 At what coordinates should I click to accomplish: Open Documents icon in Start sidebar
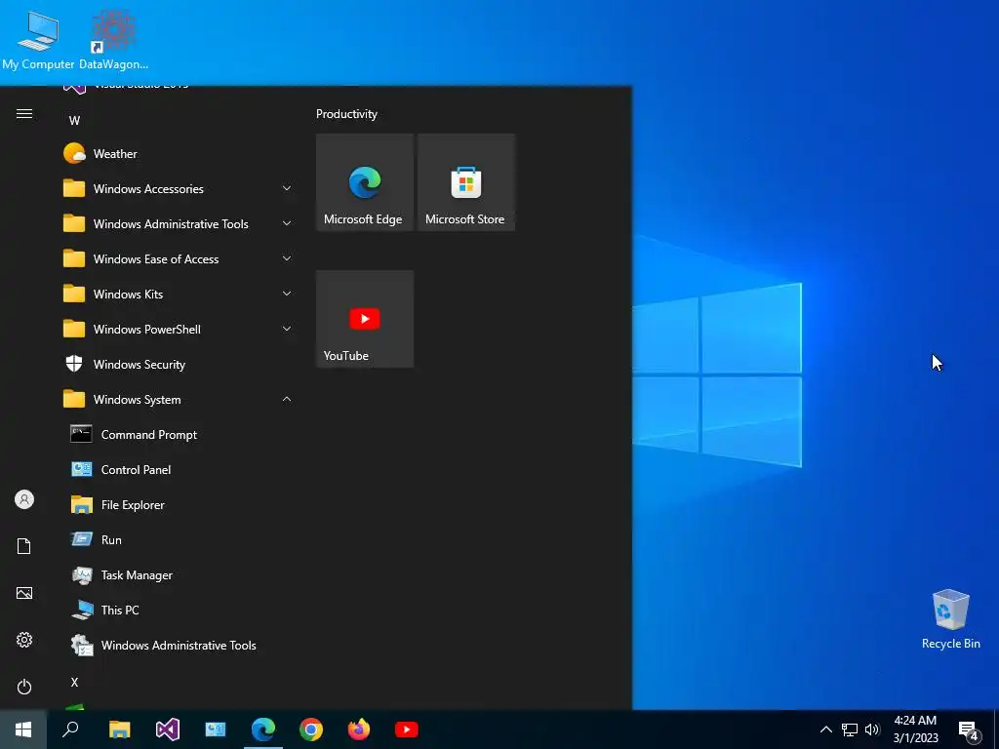pos(24,546)
